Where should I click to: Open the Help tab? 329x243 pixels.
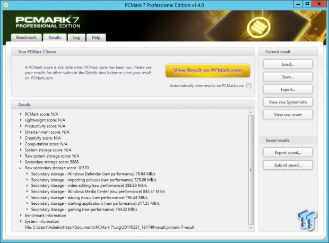click(96, 38)
